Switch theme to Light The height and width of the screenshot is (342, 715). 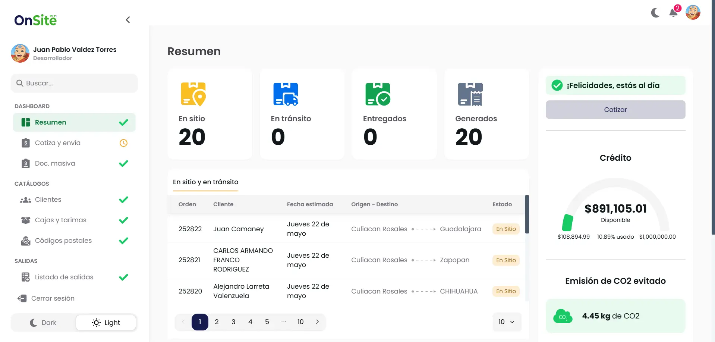pyautogui.click(x=106, y=323)
